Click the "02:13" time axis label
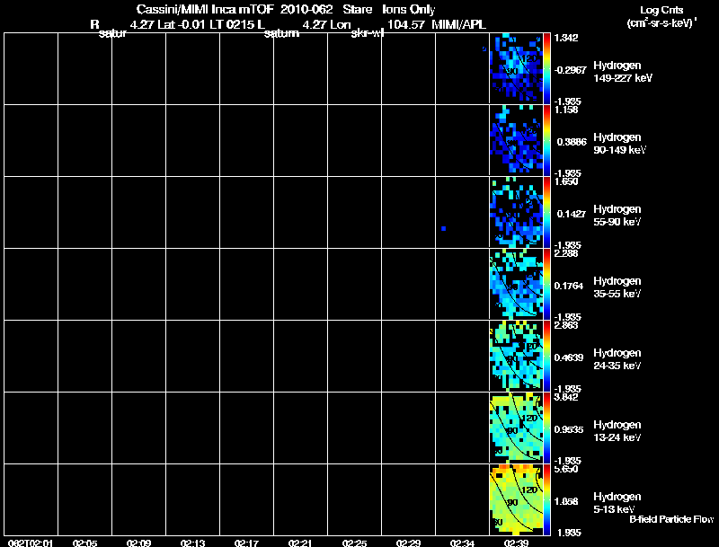This screenshot has height=547, width=719. [x=192, y=543]
